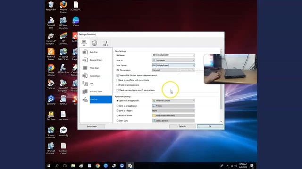Open the Send to application Preview dropdown
This screenshot has height=169, width=302.
click(x=173, y=106)
